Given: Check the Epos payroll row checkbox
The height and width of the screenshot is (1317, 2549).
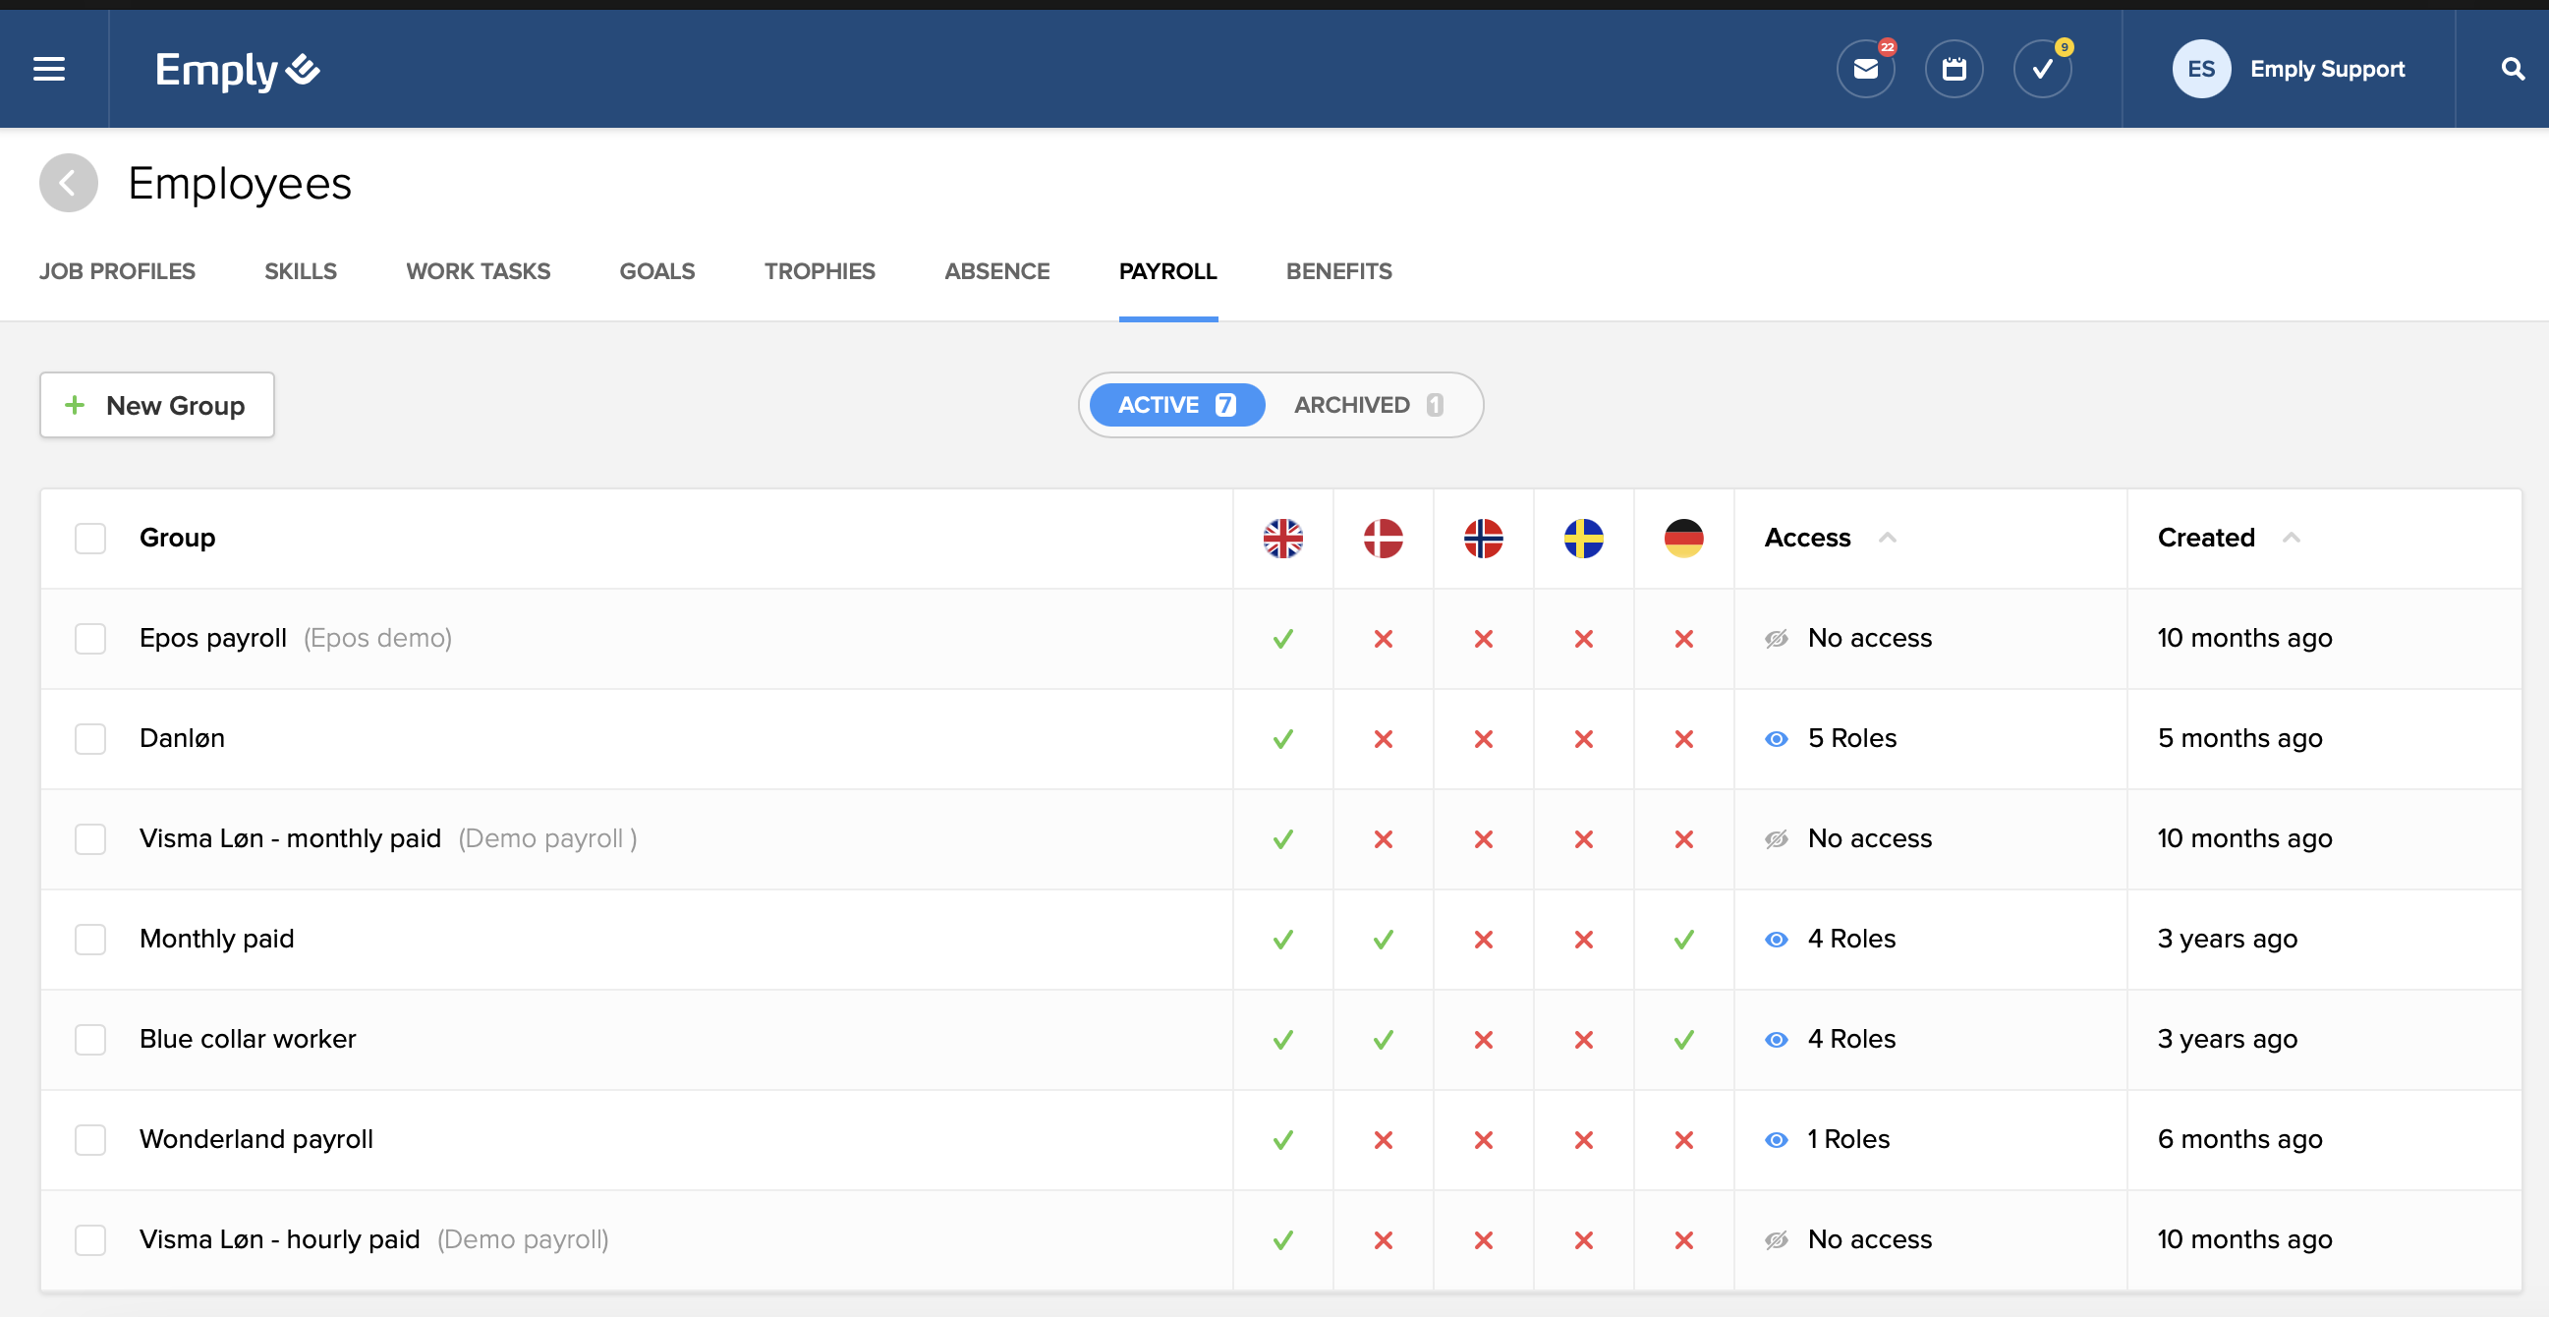Looking at the screenshot, I should point(90,638).
